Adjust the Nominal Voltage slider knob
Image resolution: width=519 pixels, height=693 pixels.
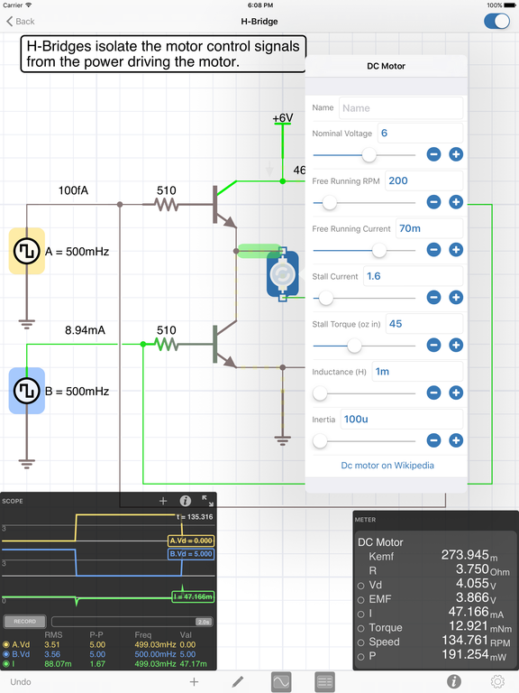pyautogui.click(x=369, y=154)
